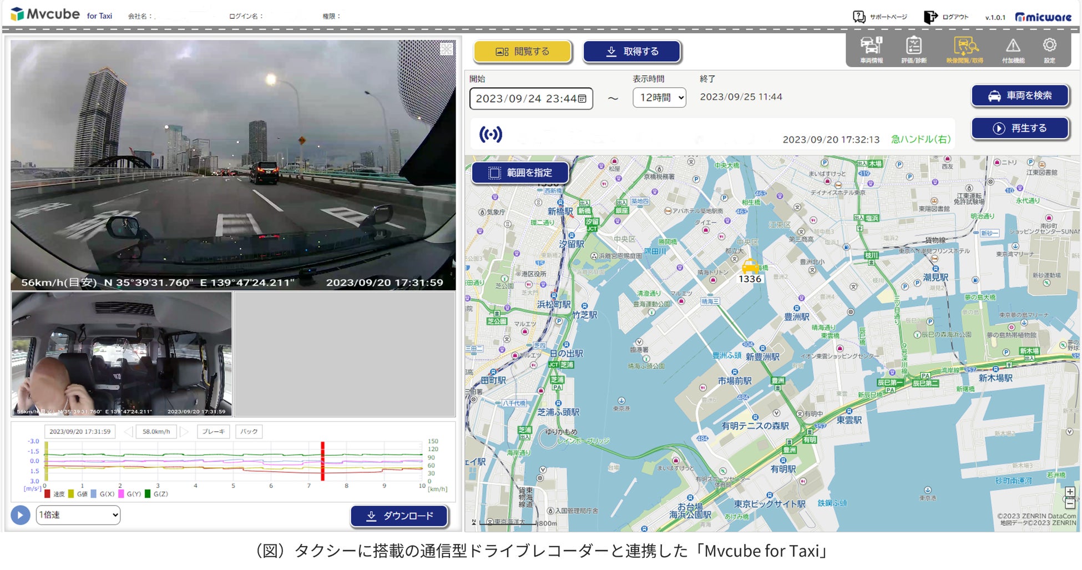Image resolution: width=1082 pixels, height=570 pixels.
Task: Click the front dashcam video view
Action: tap(233, 165)
